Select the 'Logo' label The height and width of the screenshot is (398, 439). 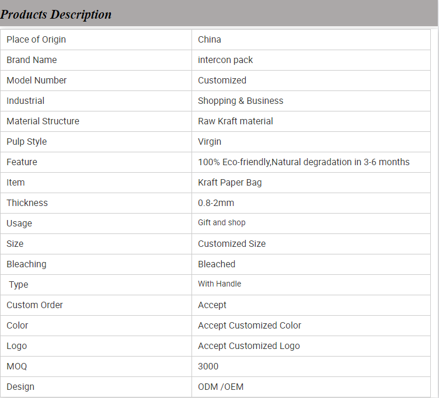point(17,346)
